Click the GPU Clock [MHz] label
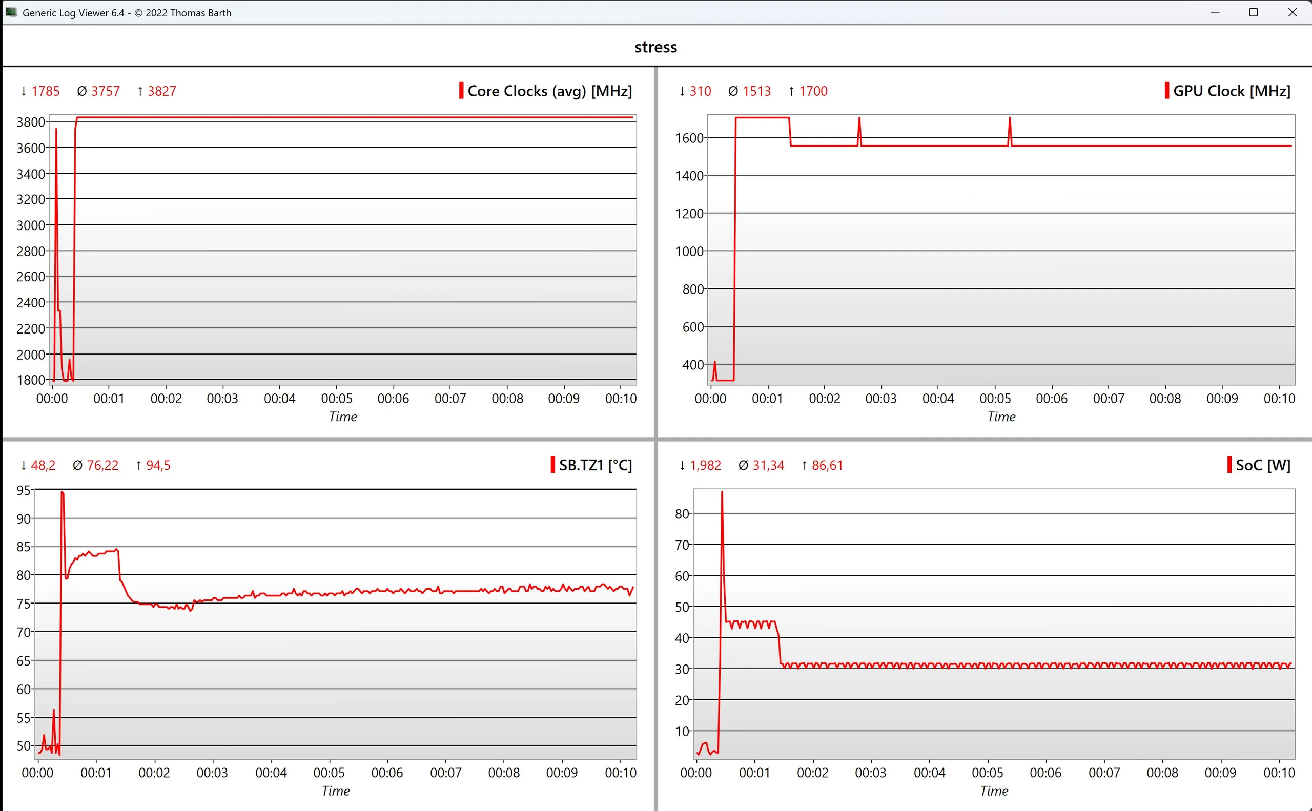The width and height of the screenshot is (1312, 811). (1232, 91)
